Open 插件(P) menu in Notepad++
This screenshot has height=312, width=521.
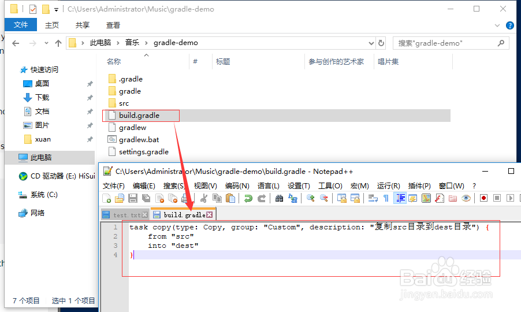[x=419, y=185]
